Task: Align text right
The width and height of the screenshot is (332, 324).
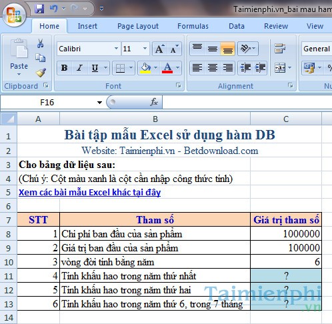Action: point(228,68)
